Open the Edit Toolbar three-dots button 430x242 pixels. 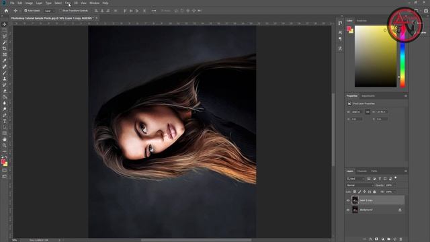tap(5, 151)
